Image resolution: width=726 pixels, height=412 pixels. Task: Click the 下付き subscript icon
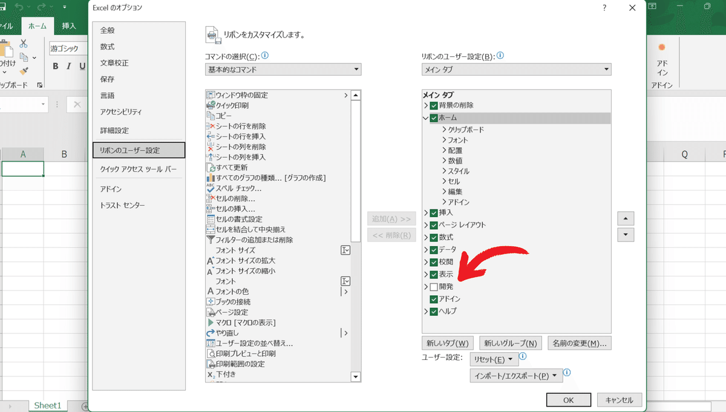pyautogui.click(x=211, y=374)
